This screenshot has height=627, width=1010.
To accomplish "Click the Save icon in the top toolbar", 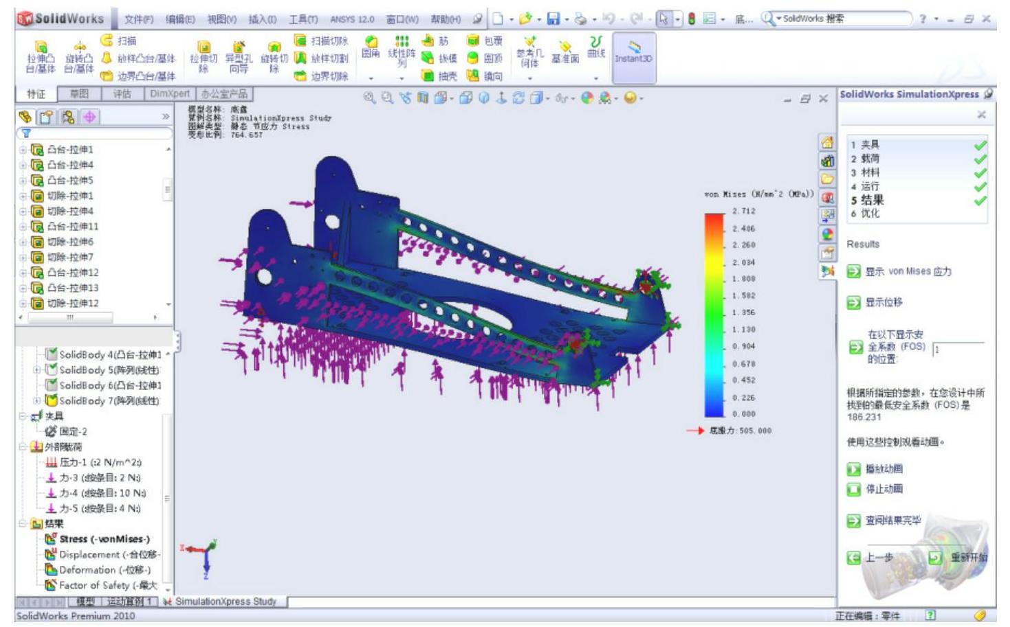I will point(553,19).
